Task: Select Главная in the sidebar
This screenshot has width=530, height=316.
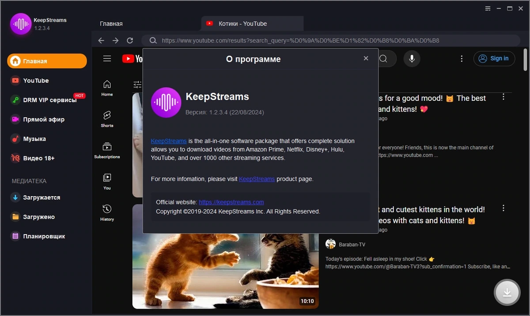Action: [x=47, y=61]
